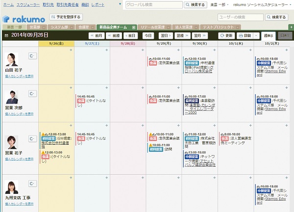Image resolution: width=294 pixels, height=212 pixels.
Task: Click the C icon next to 営業 次郎
Action: pos(32,93)
